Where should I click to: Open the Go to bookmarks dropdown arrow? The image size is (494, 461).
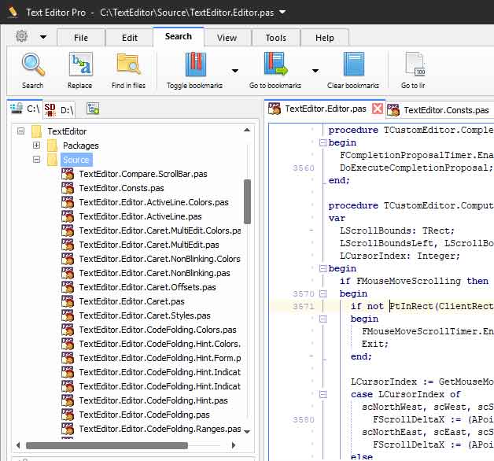tap(315, 70)
